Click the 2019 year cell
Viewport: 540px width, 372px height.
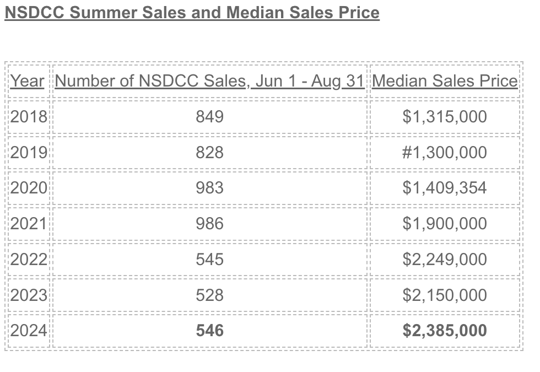click(29, 153)
